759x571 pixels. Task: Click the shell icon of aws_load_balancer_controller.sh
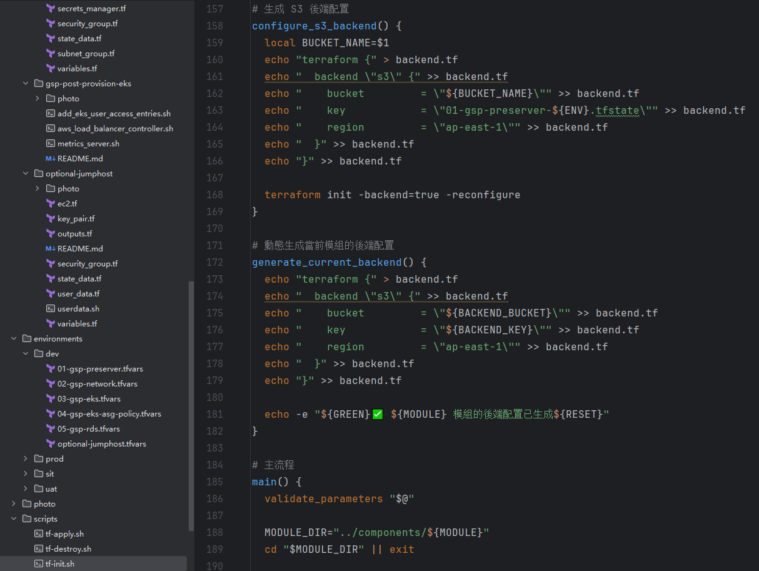point(51,129)
